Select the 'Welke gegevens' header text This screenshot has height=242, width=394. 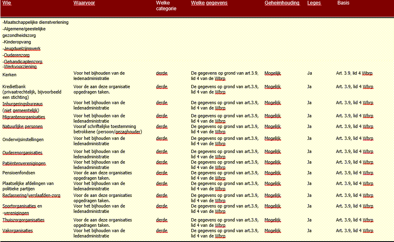point(209,3)
